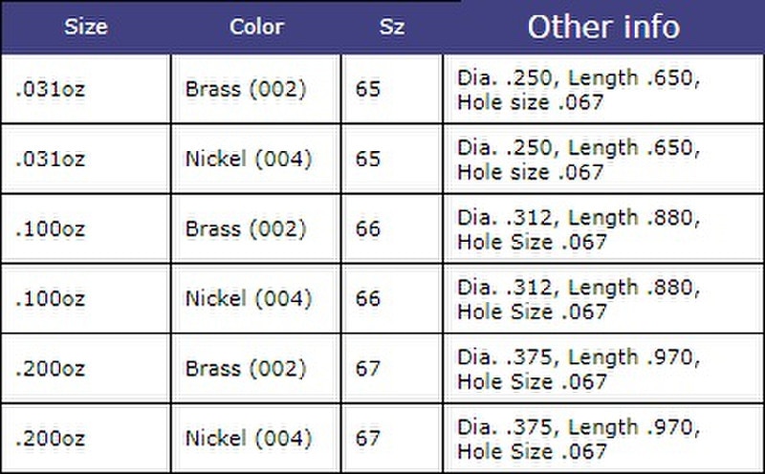Select the .100oz Brass size cell
765x474 pixels.
click(x=86, y=228)
